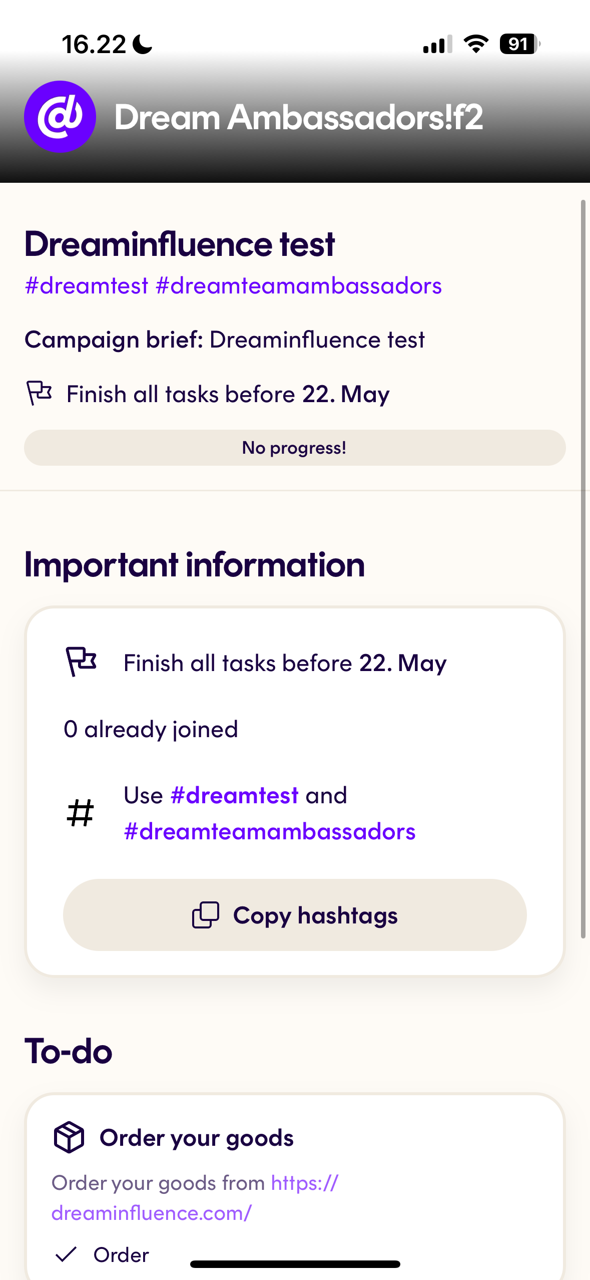The image size is (590, 1280).
Task: Tap #dreamtest hashtag under the campaign title
Action: 87,286
